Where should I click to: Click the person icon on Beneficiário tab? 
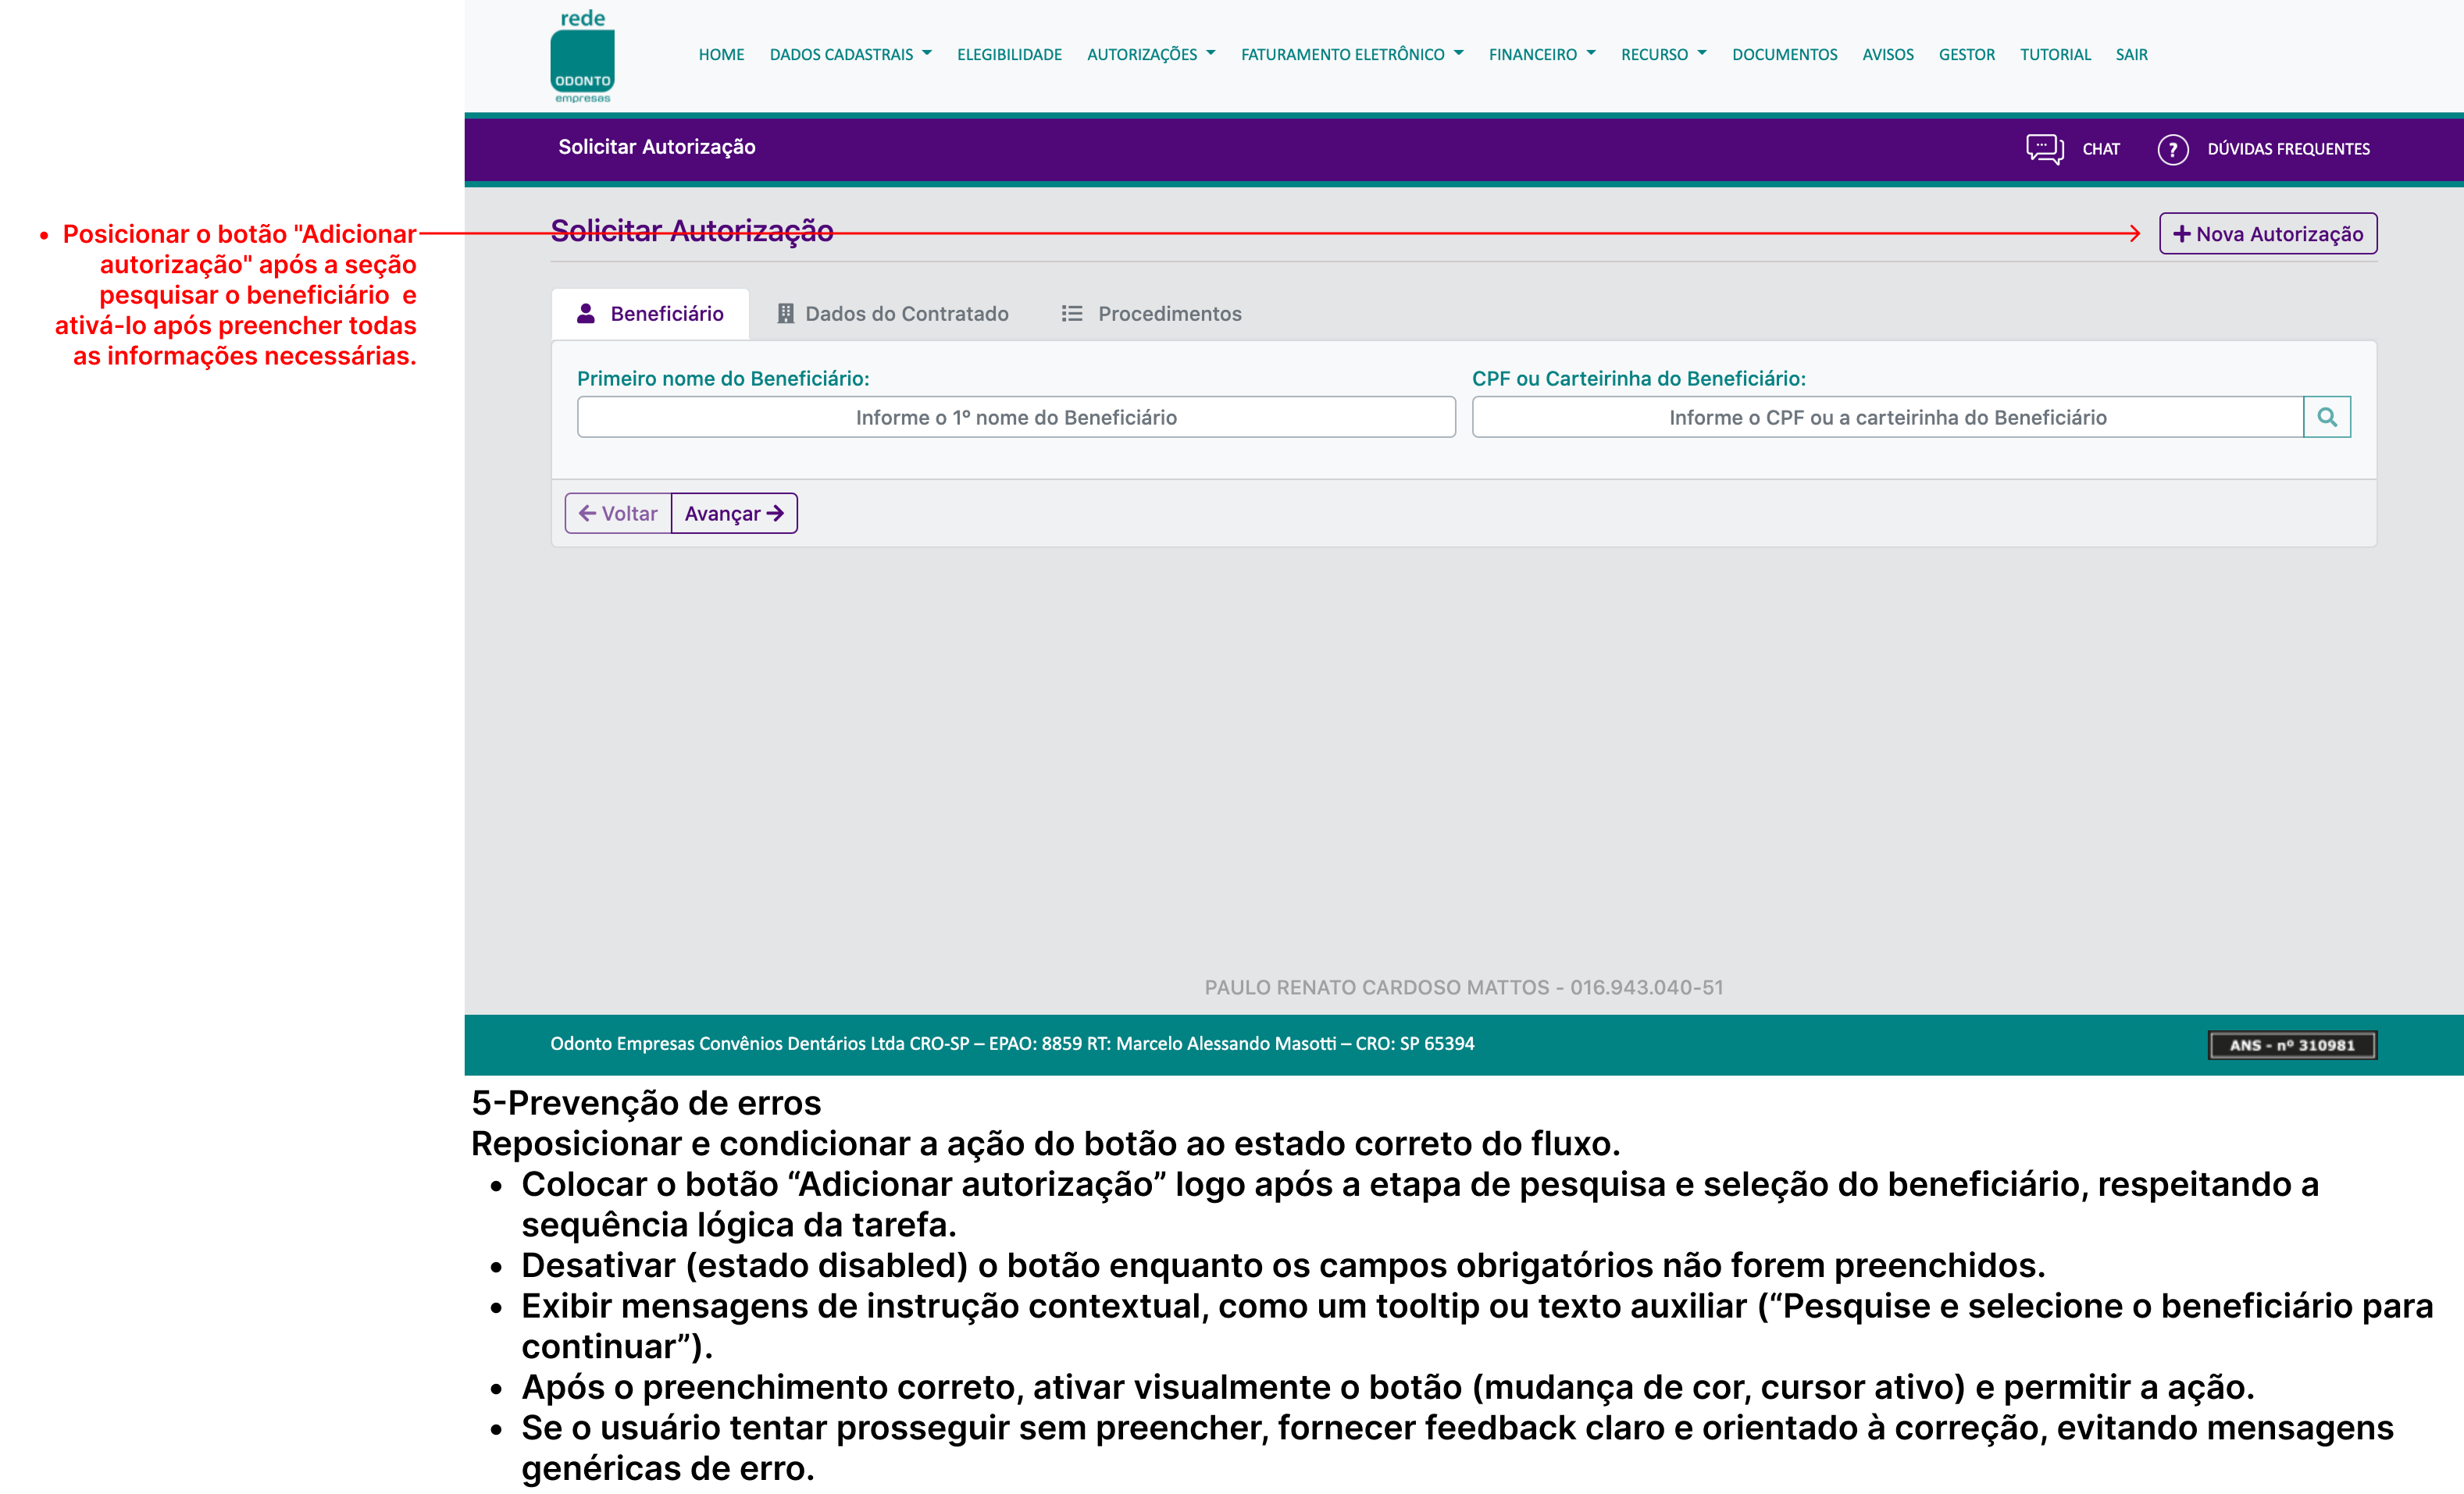[x=586, y=314]
